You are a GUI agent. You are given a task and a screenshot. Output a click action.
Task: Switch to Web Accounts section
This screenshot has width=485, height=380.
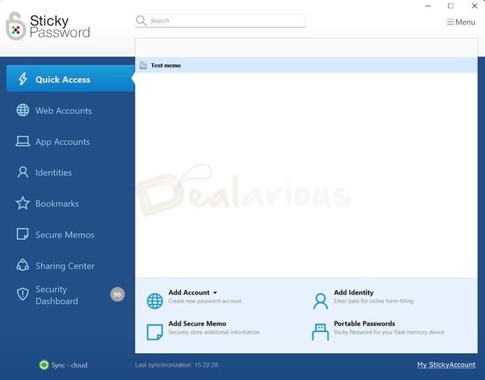63,110
